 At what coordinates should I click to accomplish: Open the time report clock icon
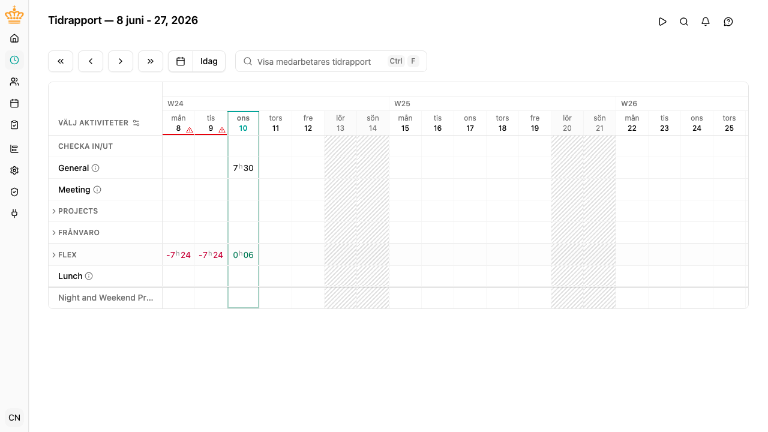click(x=14, y=60)
